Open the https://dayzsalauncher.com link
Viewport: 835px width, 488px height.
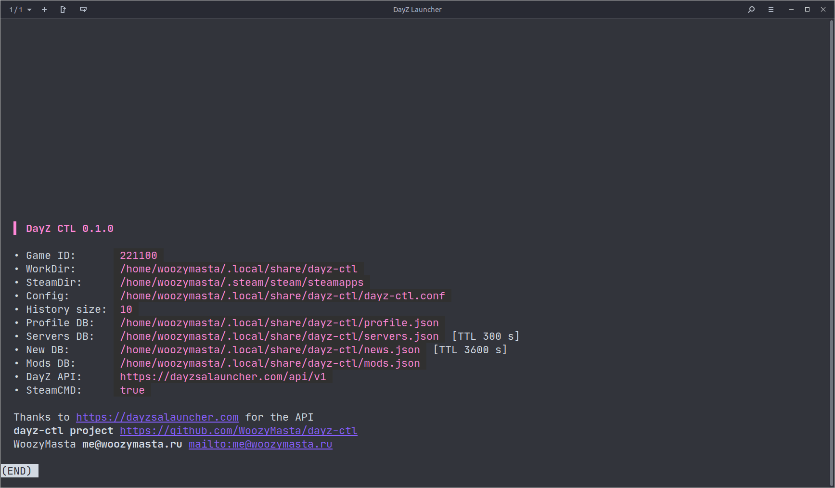pyautogui.click(x=157, y=417)
